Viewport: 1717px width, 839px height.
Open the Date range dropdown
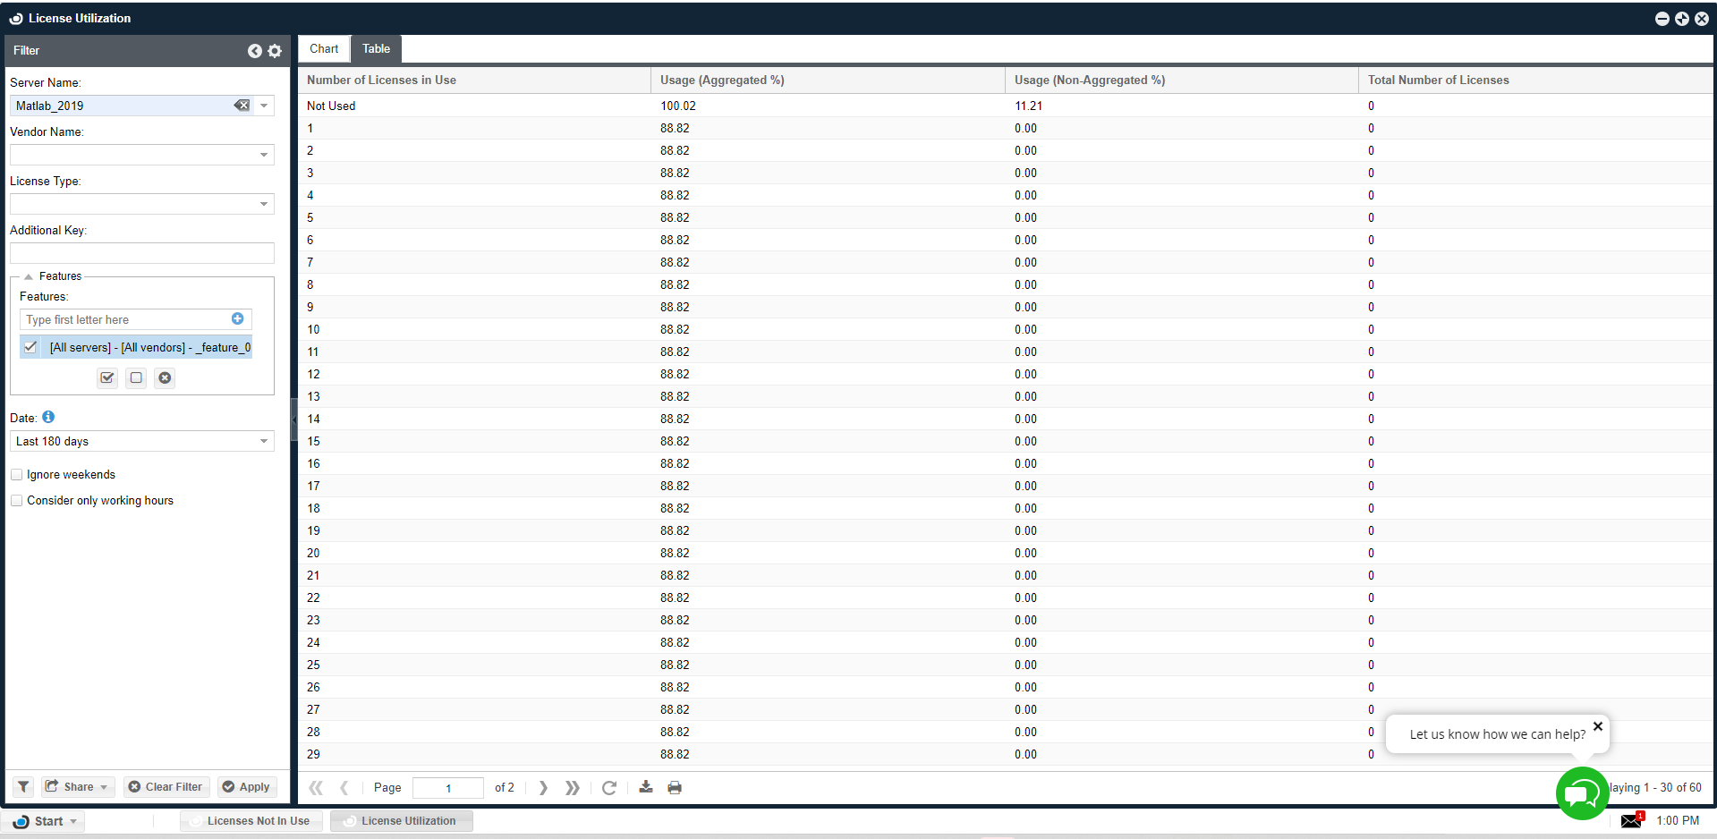264,441
